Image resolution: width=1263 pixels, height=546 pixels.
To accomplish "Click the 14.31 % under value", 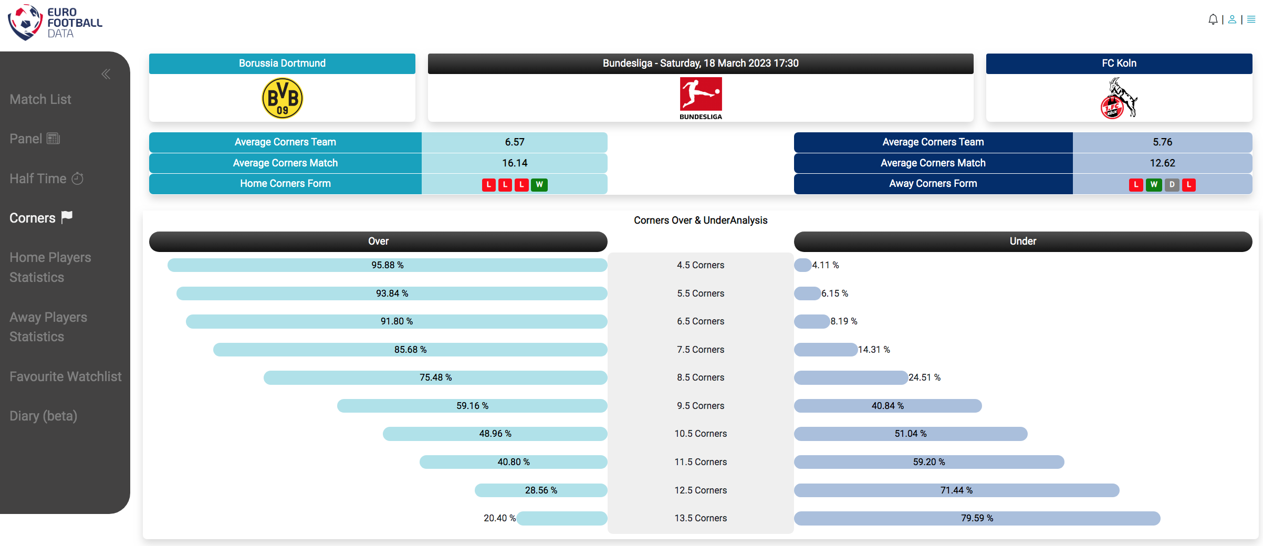I will pos(874,350).
